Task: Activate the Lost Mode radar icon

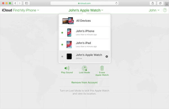Action: 84,68
